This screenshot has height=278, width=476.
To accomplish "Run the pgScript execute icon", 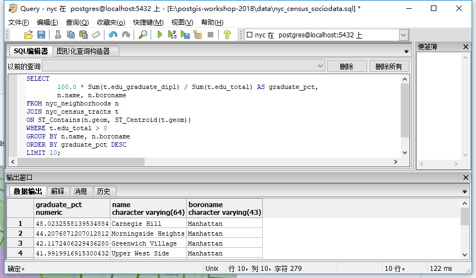I will (172, 35).
